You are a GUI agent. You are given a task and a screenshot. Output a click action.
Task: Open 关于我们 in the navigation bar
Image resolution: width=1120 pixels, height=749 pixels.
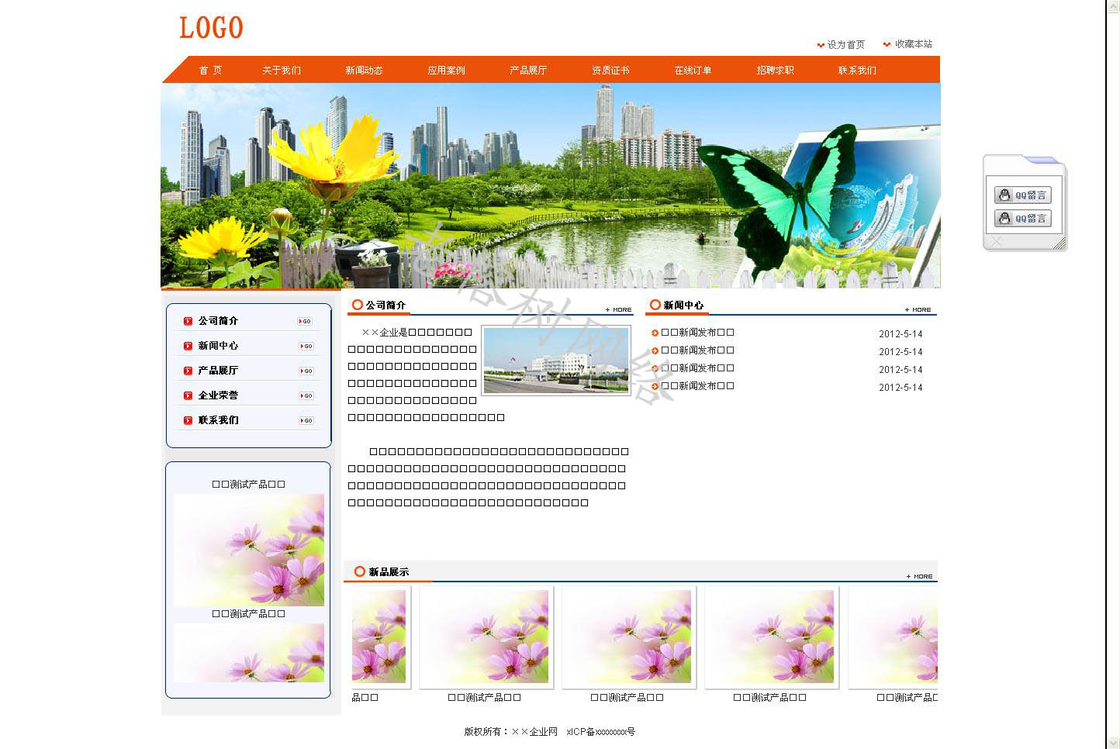282,70
